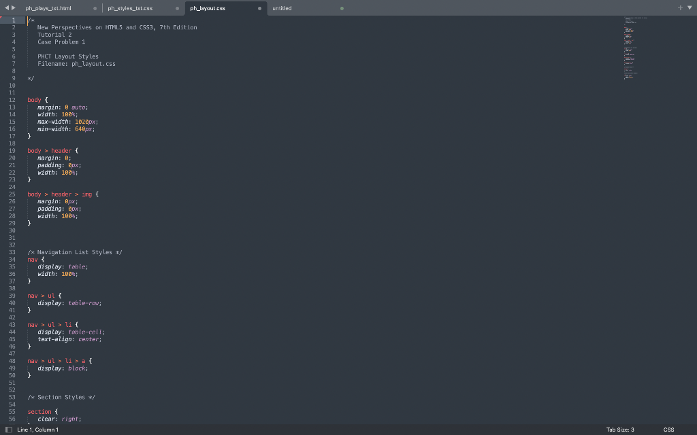The width and height of the screenshot is (697, 435).
Task: Click the 'nav > ul > li {' selector
Action: 52,325
